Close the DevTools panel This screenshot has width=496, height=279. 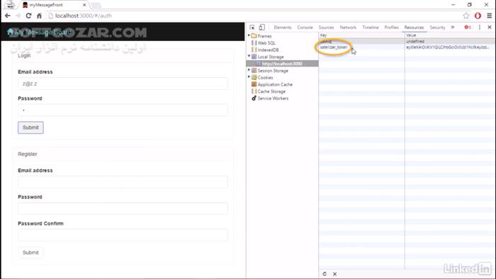pos(490,27)
